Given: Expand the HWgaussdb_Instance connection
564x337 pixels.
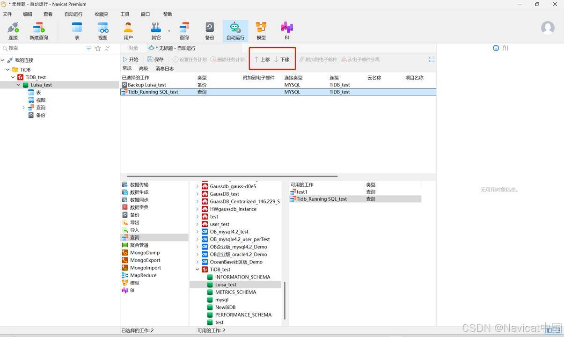Looking at the screenshot, I should point(198,209).
